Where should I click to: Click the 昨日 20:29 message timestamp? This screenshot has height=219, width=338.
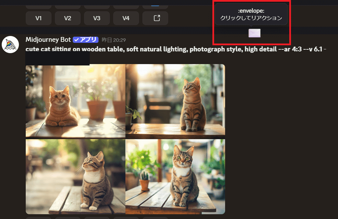click(x=114, y=40)
